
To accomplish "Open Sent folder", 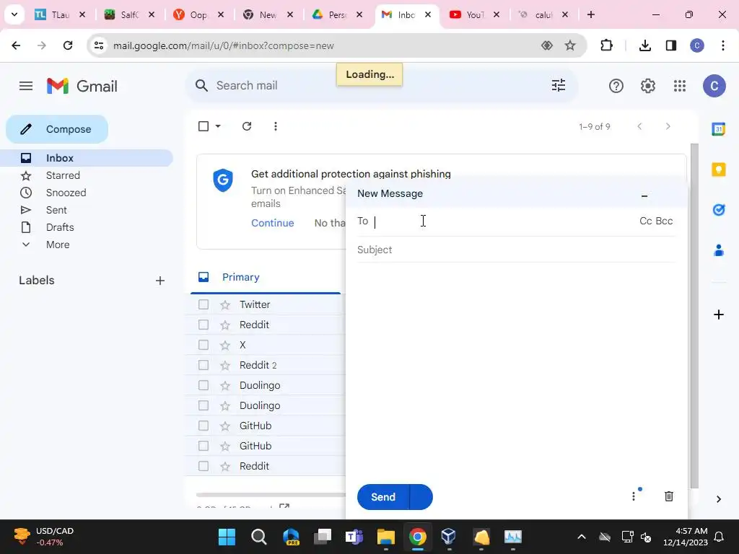I will pos(87,210).
